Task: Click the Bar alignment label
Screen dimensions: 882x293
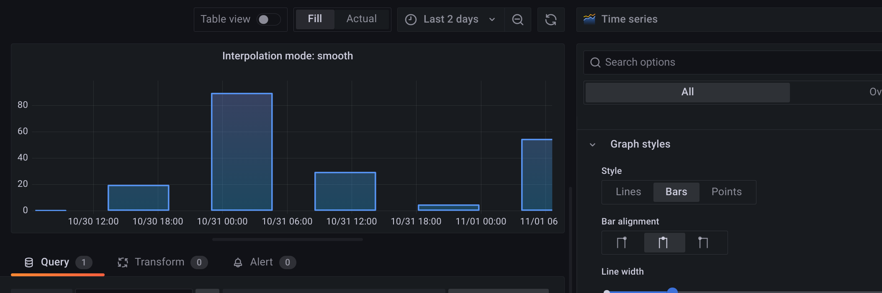Action: 630,222
